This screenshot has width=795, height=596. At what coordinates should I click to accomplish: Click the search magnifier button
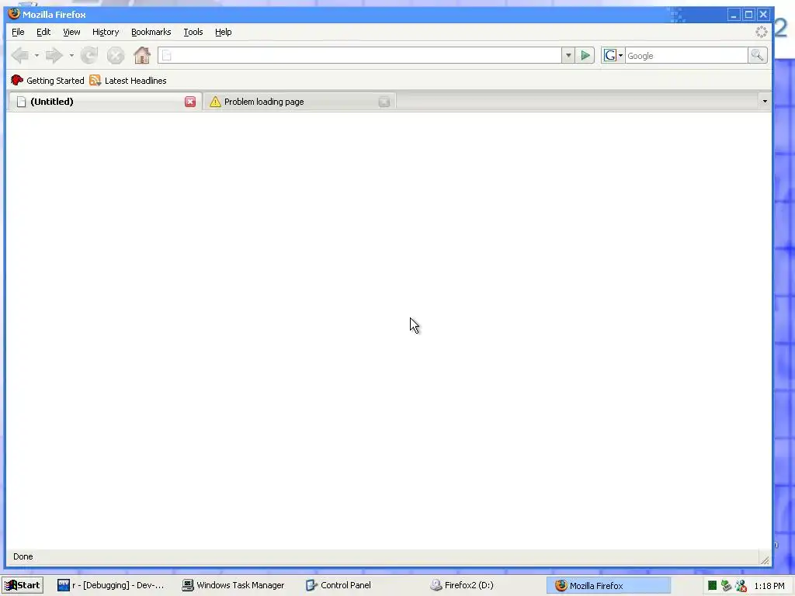coord(758,55)
